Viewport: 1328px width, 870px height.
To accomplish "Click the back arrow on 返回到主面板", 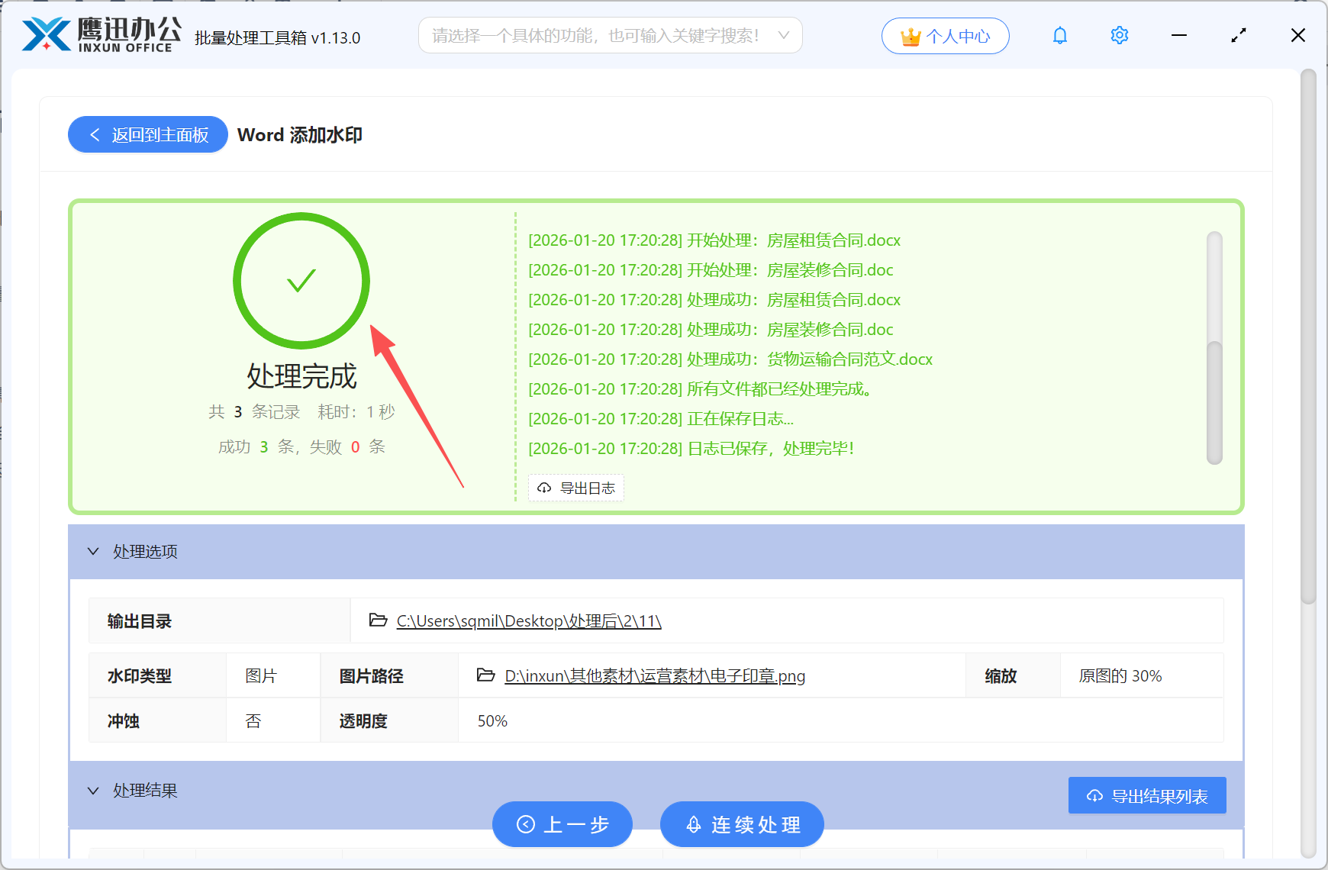I will tap(94, 134).
